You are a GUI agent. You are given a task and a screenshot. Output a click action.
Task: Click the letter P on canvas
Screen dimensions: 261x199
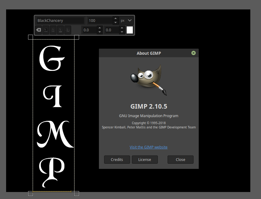[52, 172]
